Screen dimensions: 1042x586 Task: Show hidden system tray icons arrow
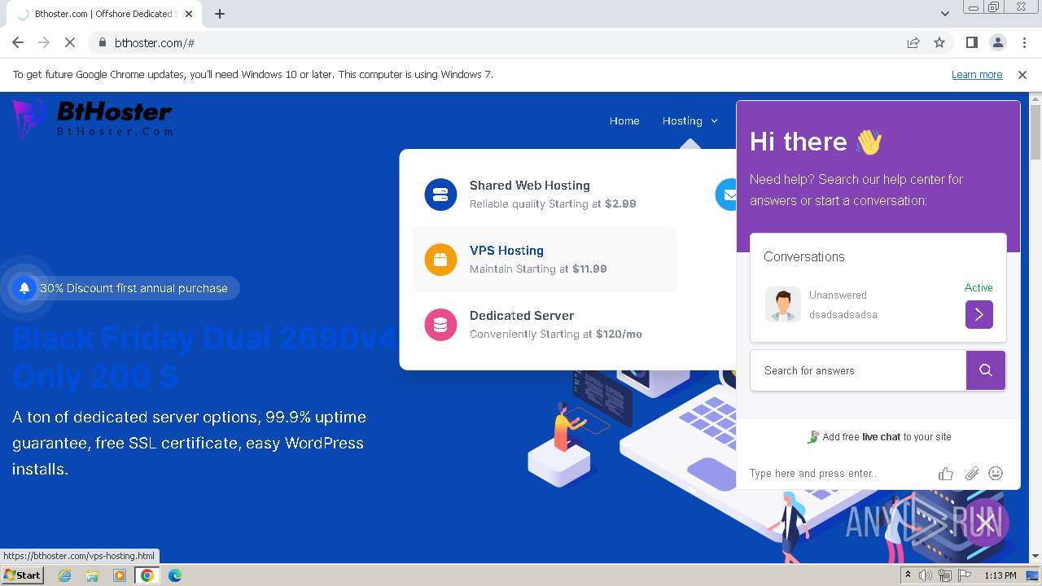pyautogui.click(x=908, y=575)
